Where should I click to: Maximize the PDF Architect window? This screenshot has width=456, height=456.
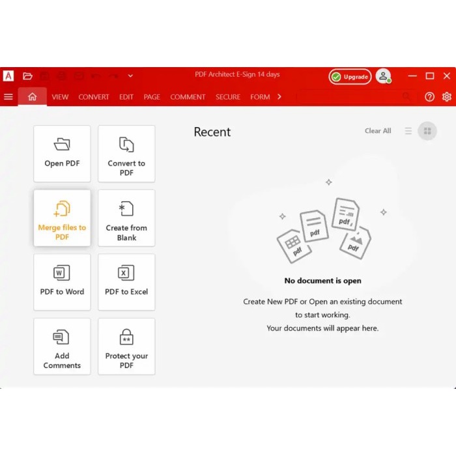(x=430, y=76)
